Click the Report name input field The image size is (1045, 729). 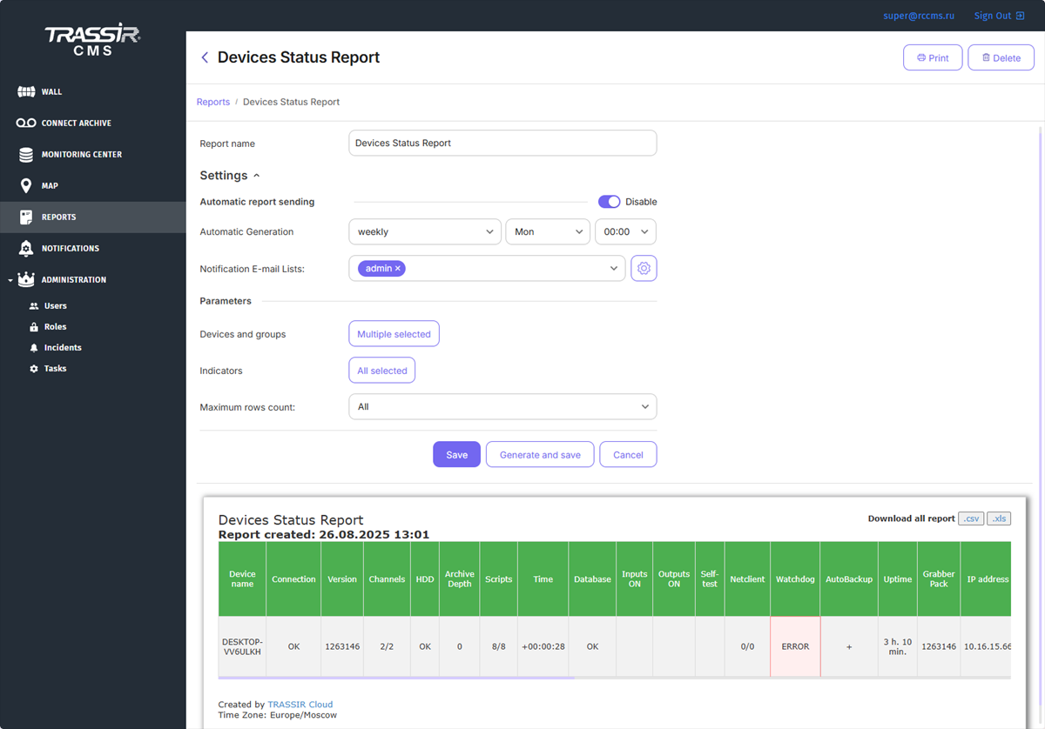(x=502, y=144)
